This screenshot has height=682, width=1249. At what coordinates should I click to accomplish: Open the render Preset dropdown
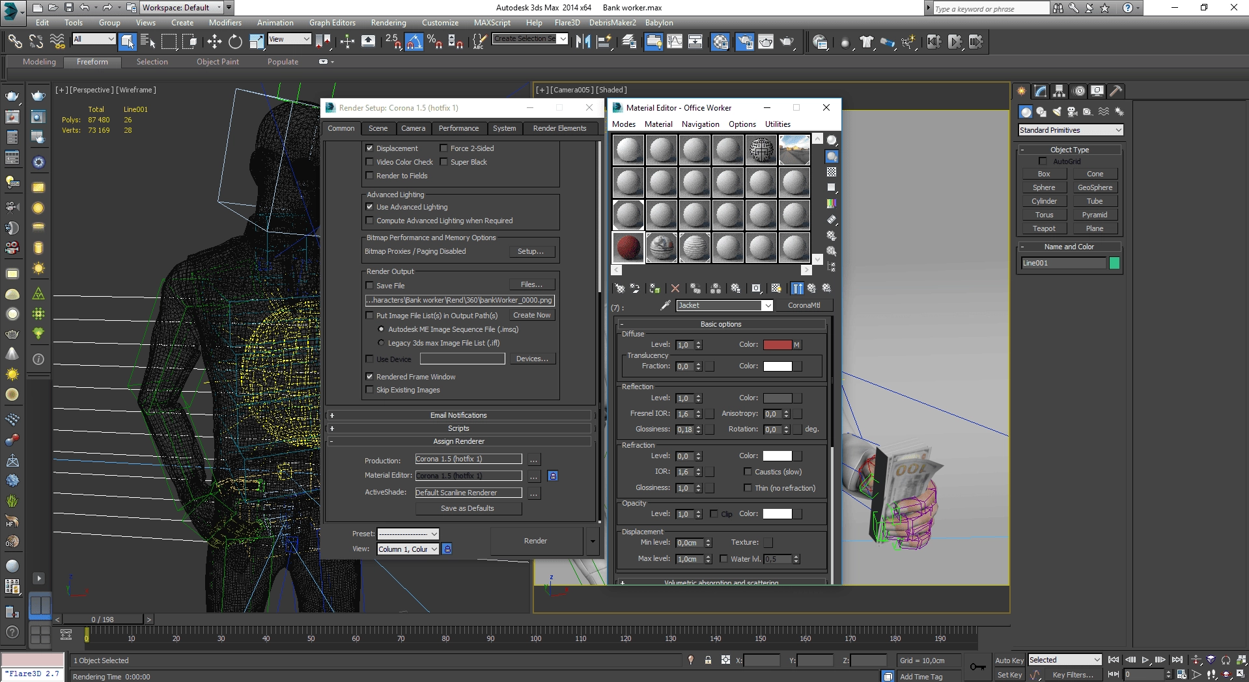408,534
